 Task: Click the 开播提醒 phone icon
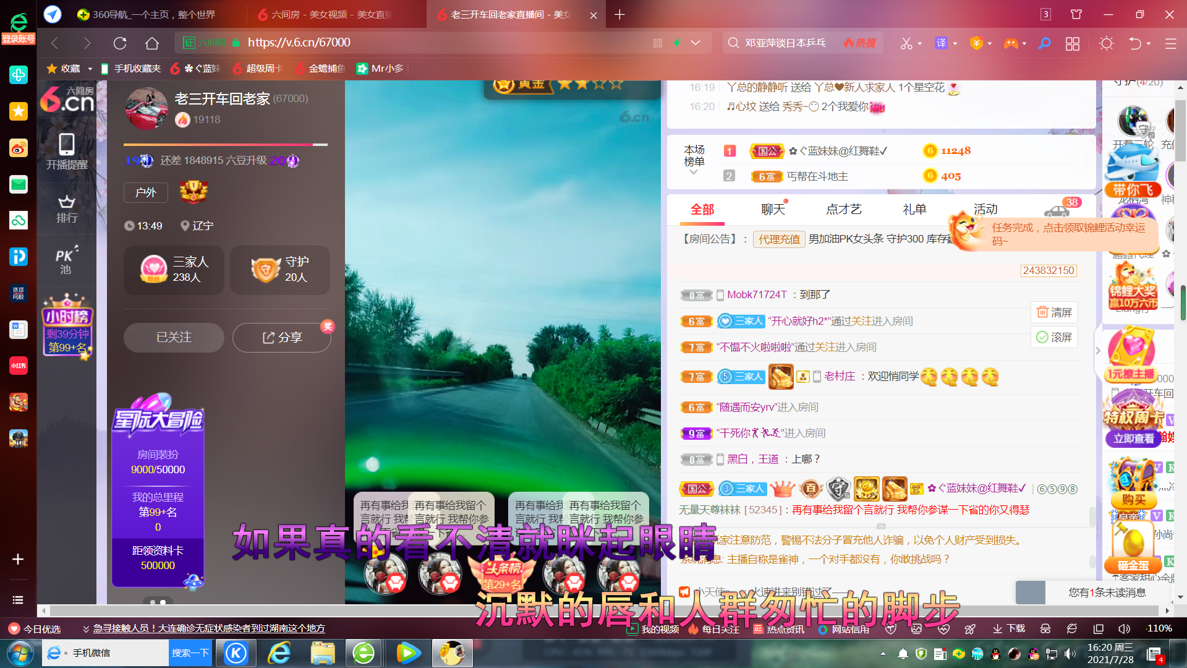[x=67, y=151]
